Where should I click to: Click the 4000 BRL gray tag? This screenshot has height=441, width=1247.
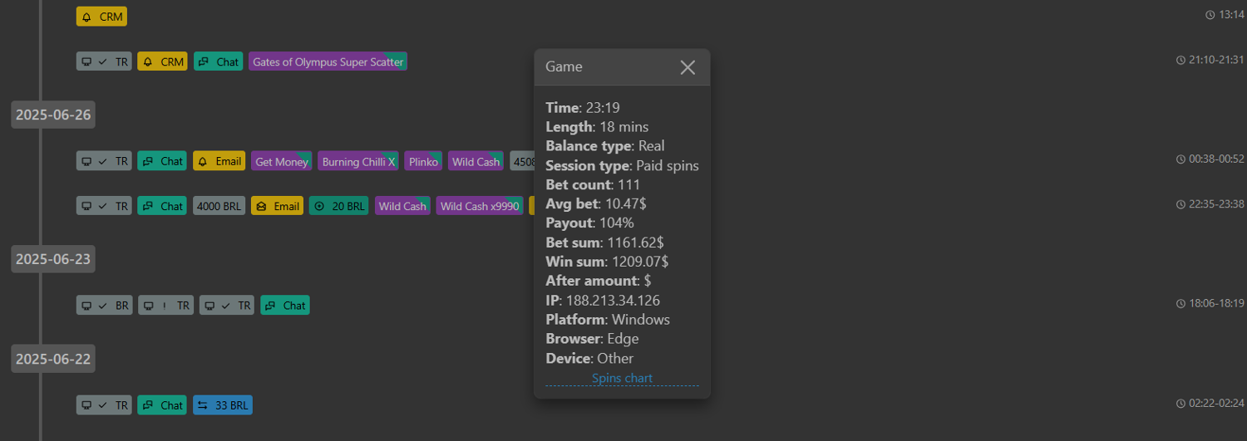[219, 206]
